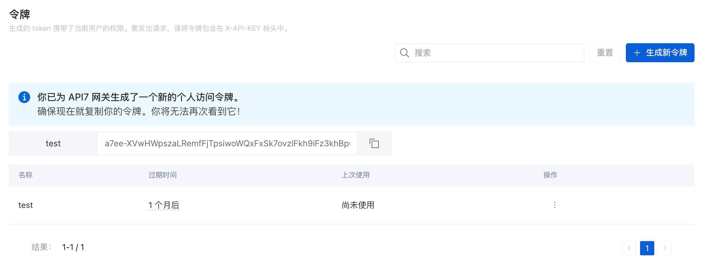This screenshot has width=704, height=279.
Task: Click the 令牌 page heading
Action: [20, 14]
